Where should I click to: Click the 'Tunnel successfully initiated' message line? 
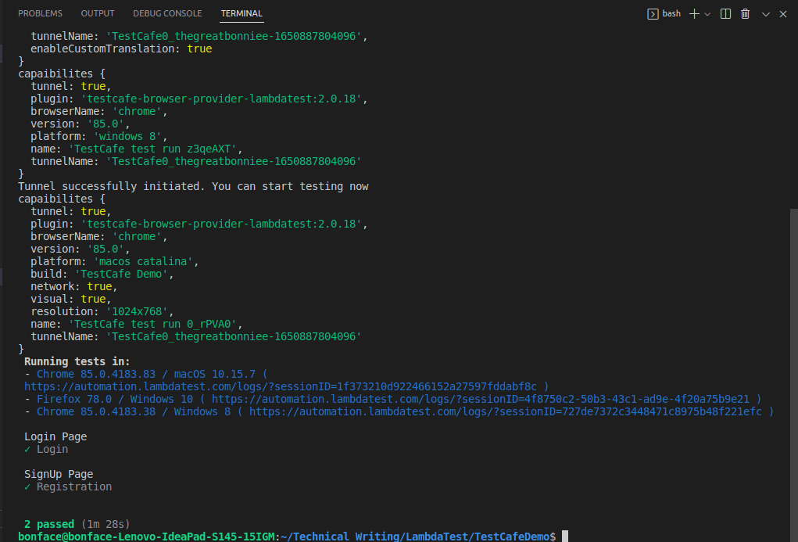coord(193,185)
